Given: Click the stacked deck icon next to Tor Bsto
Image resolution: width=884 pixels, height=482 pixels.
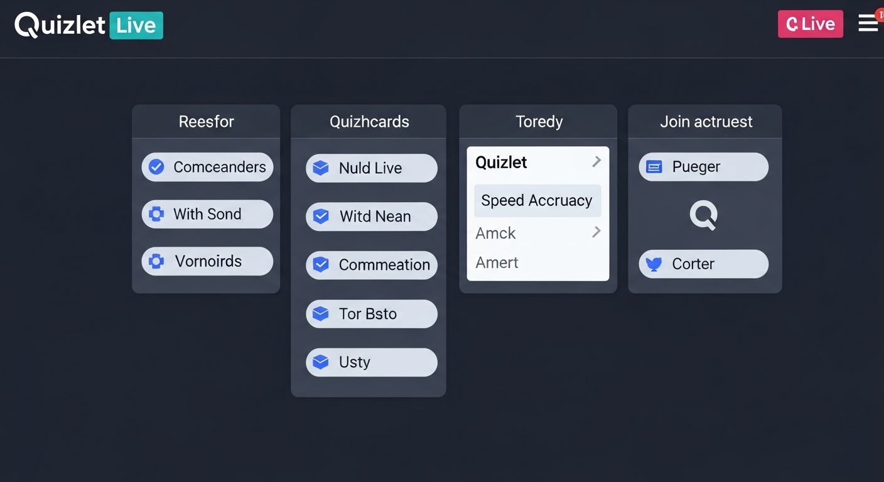Looking at the screenshot, I should (320, 314).
